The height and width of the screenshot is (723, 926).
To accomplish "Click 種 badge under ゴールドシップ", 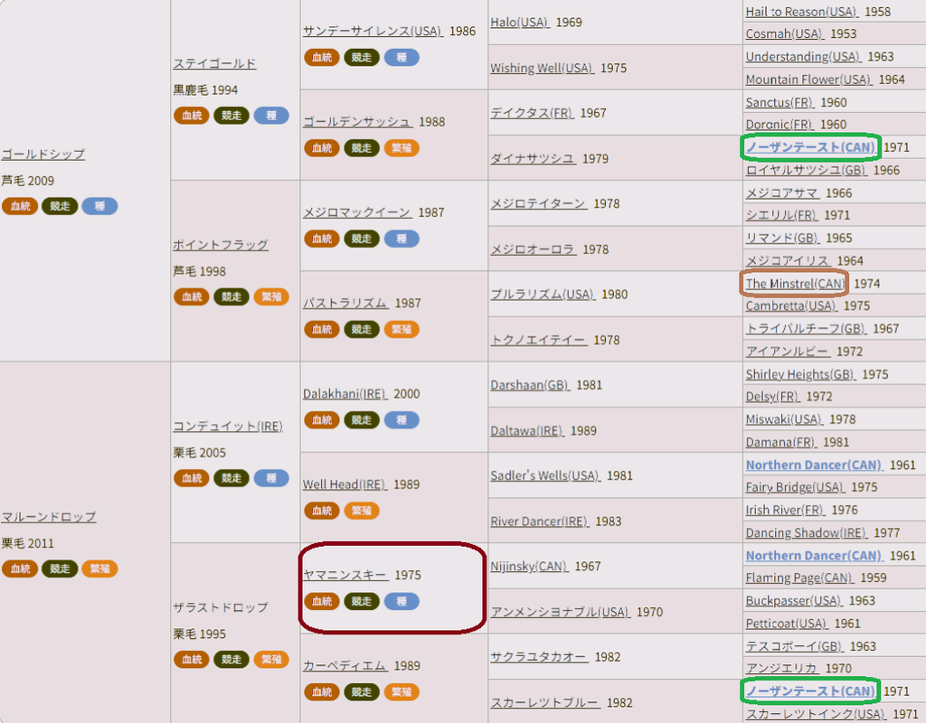I will (99, 206).
